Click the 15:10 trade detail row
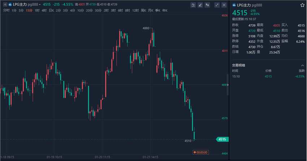Viewport: 307px width, 161px height. point(268,77)
